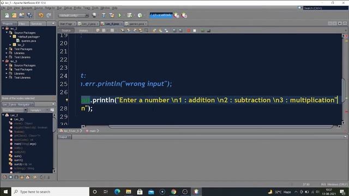Collapse the Lec_2 class node in Navigator

click(3, 115)
